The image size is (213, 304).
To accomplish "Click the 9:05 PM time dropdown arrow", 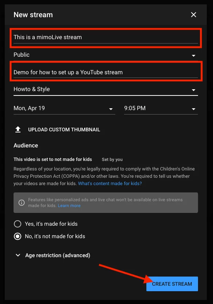I will tap(193, 109).
